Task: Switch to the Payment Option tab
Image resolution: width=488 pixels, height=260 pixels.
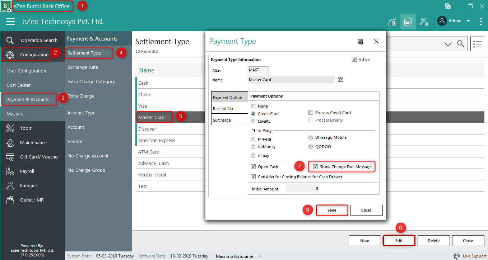Action: (x=229, y=97)
